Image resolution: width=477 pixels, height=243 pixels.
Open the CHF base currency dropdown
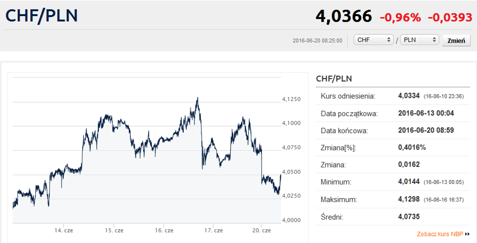pos(374,40)
